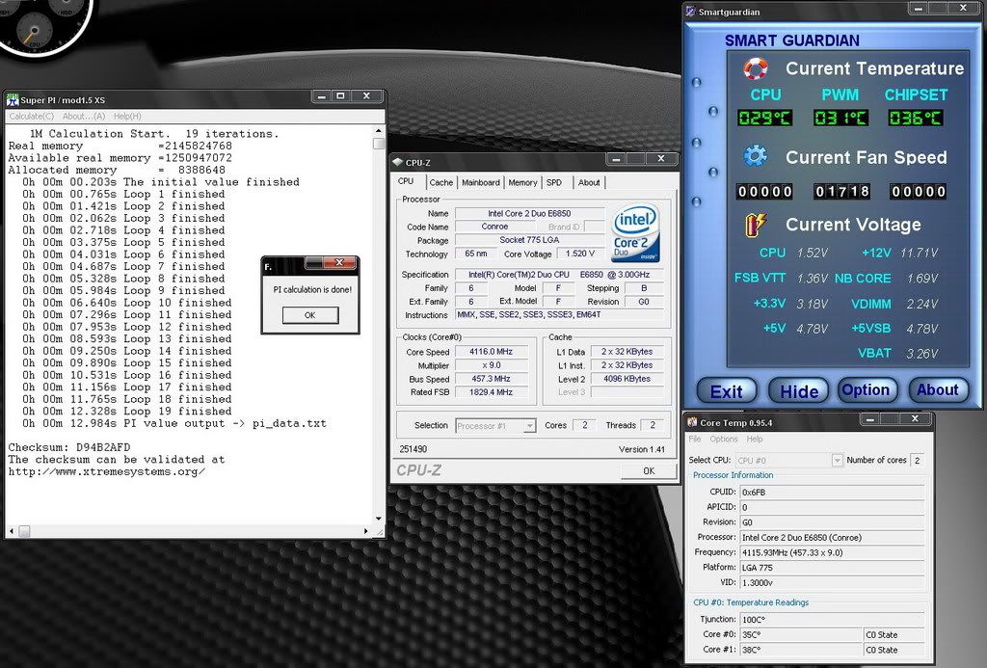Click the PWM temperature reading 031°C
The image size is (987, 668).
pos(840,118)
